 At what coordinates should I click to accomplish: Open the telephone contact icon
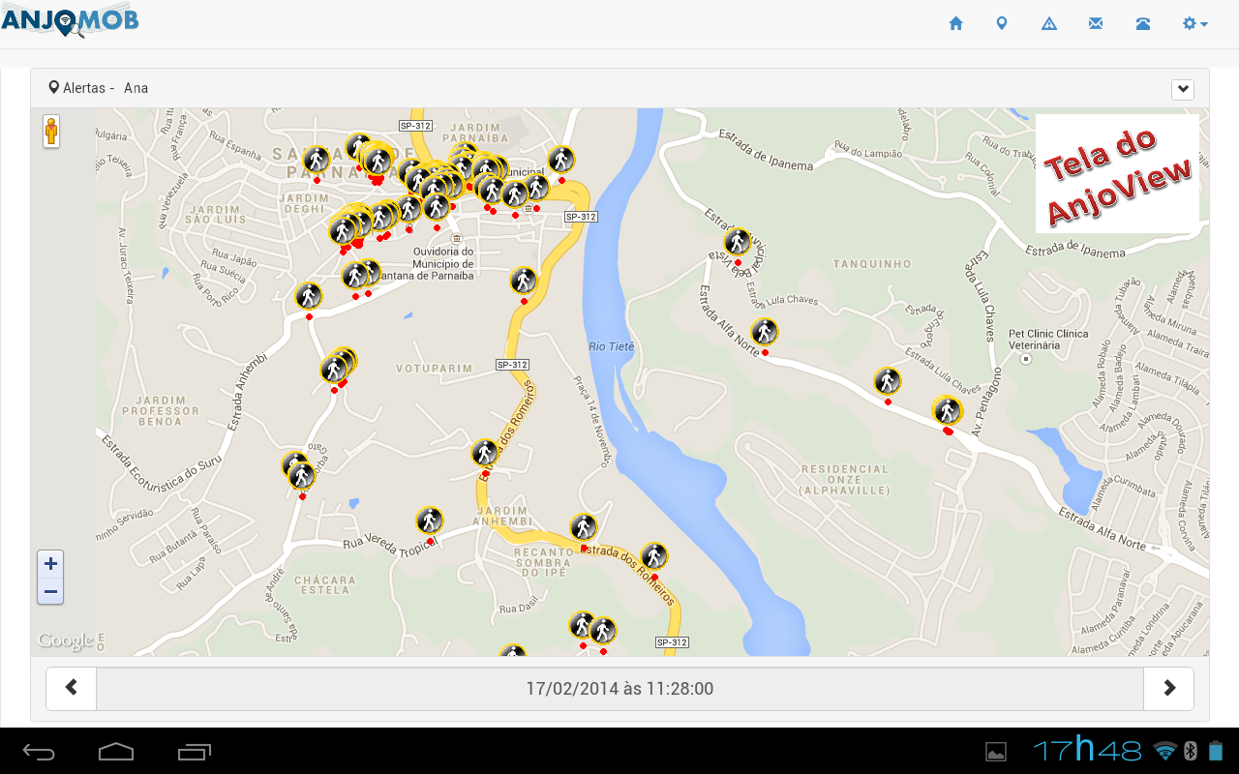(1143, 23)
